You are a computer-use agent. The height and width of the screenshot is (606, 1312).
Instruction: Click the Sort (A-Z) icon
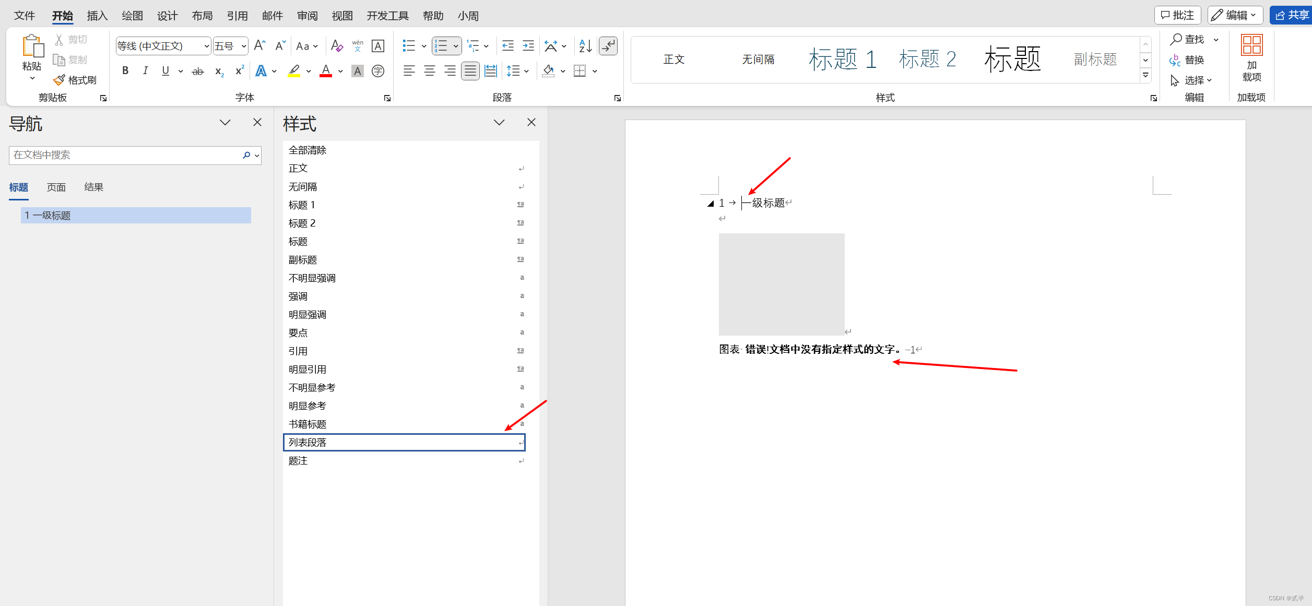coord(585,46)
